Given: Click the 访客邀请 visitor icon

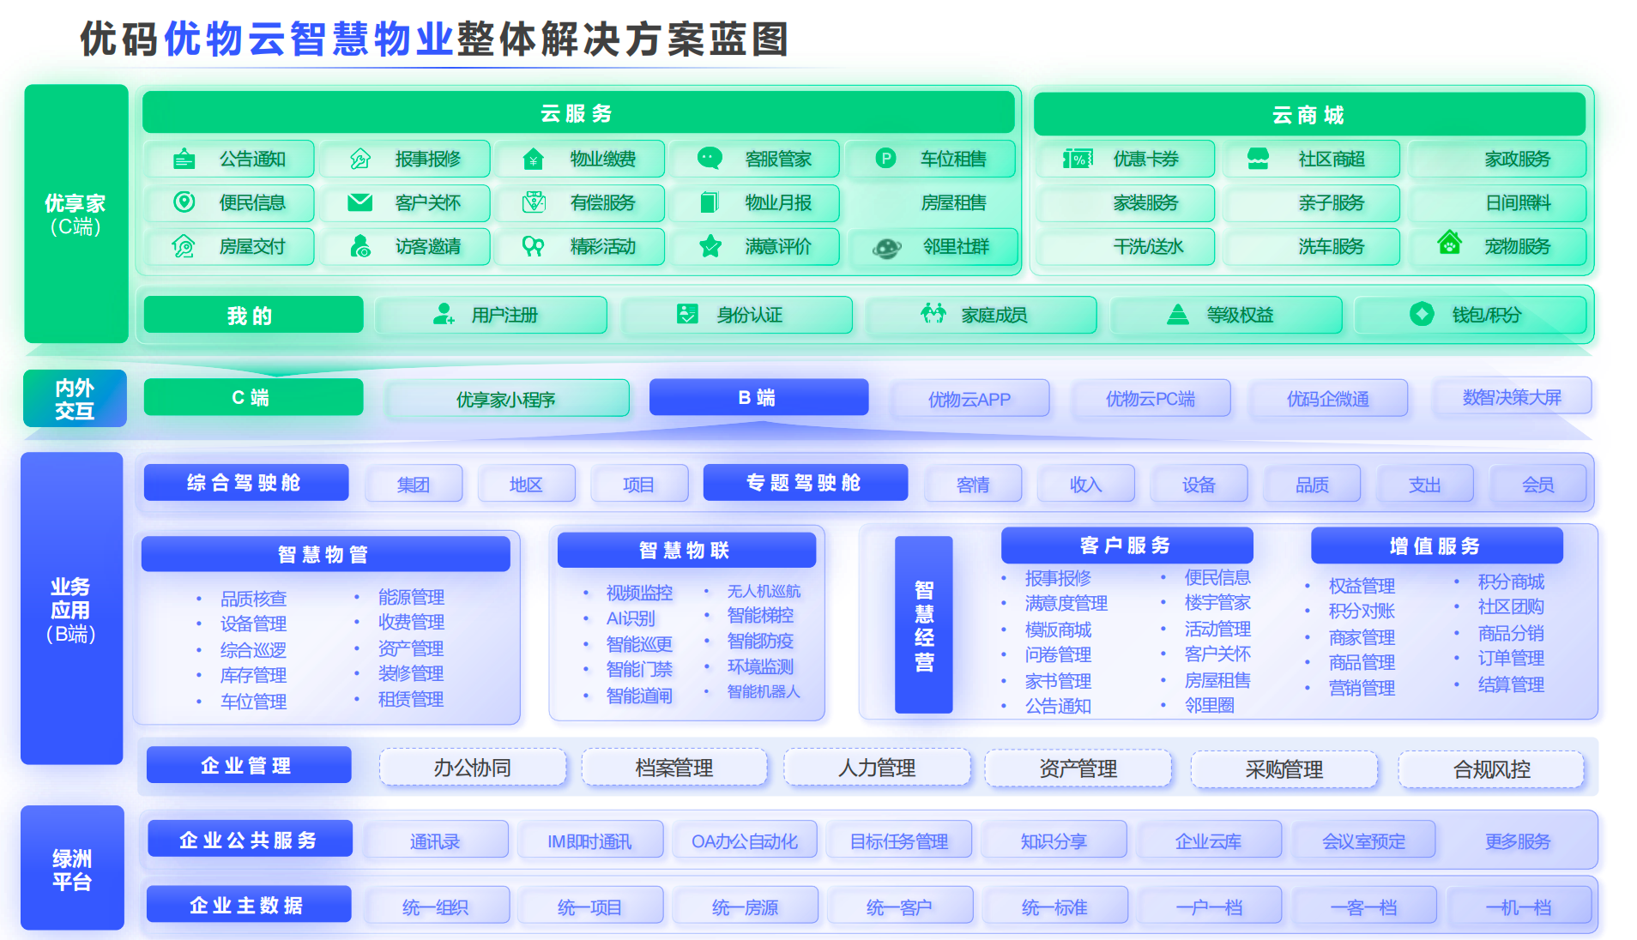Looking at the screenshot, I should pos(360,246).
